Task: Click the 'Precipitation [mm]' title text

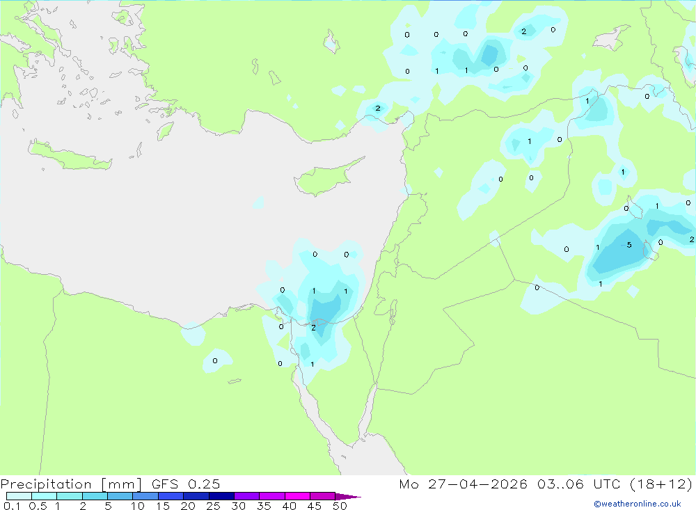Action: click(x=71, y=484)
